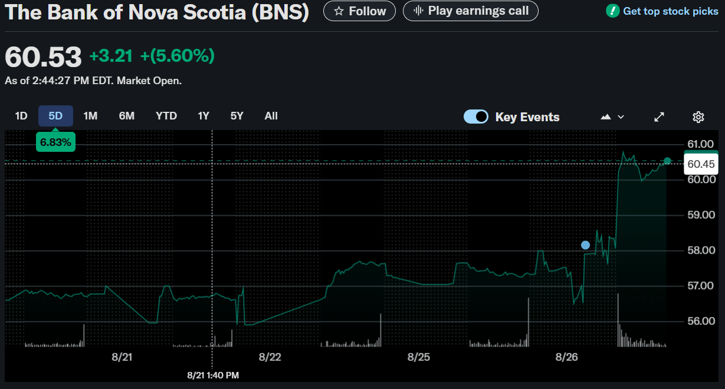The width and height of the screenshot is (725, 389).
Task: Click the Follow star button
Action: click(x=360, y=11)
